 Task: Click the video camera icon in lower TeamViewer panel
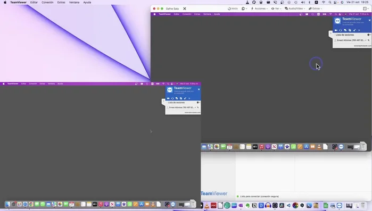click(x=168, y=98)
